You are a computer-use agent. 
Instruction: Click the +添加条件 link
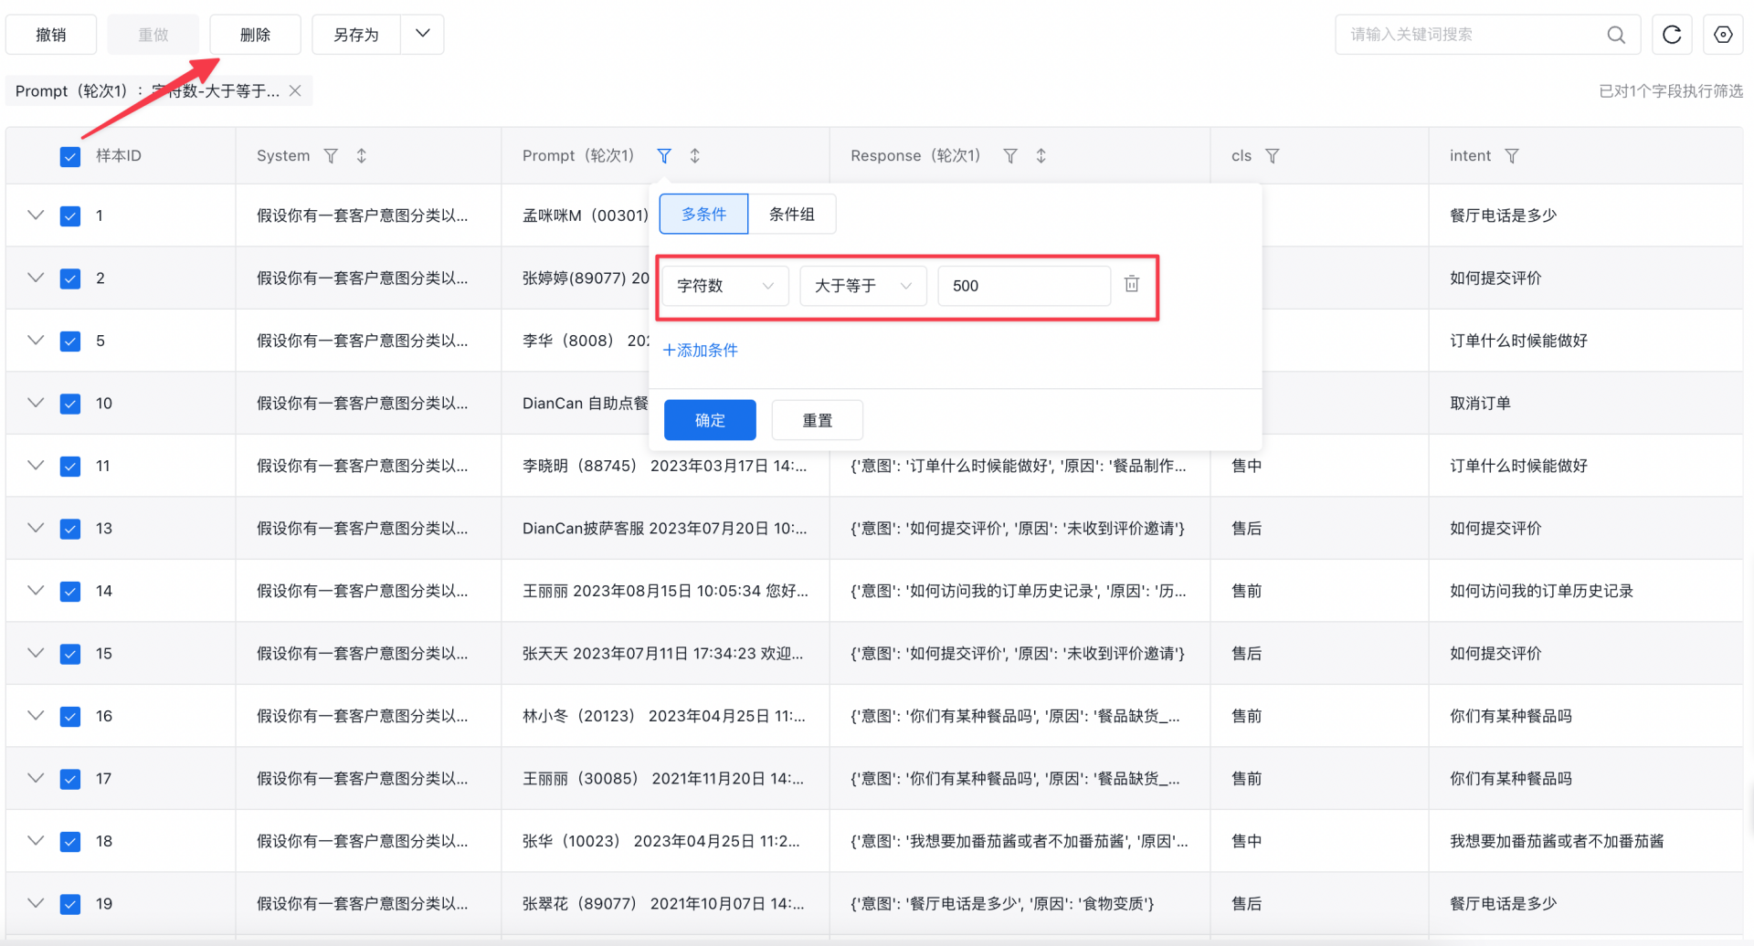pos(700,351)
